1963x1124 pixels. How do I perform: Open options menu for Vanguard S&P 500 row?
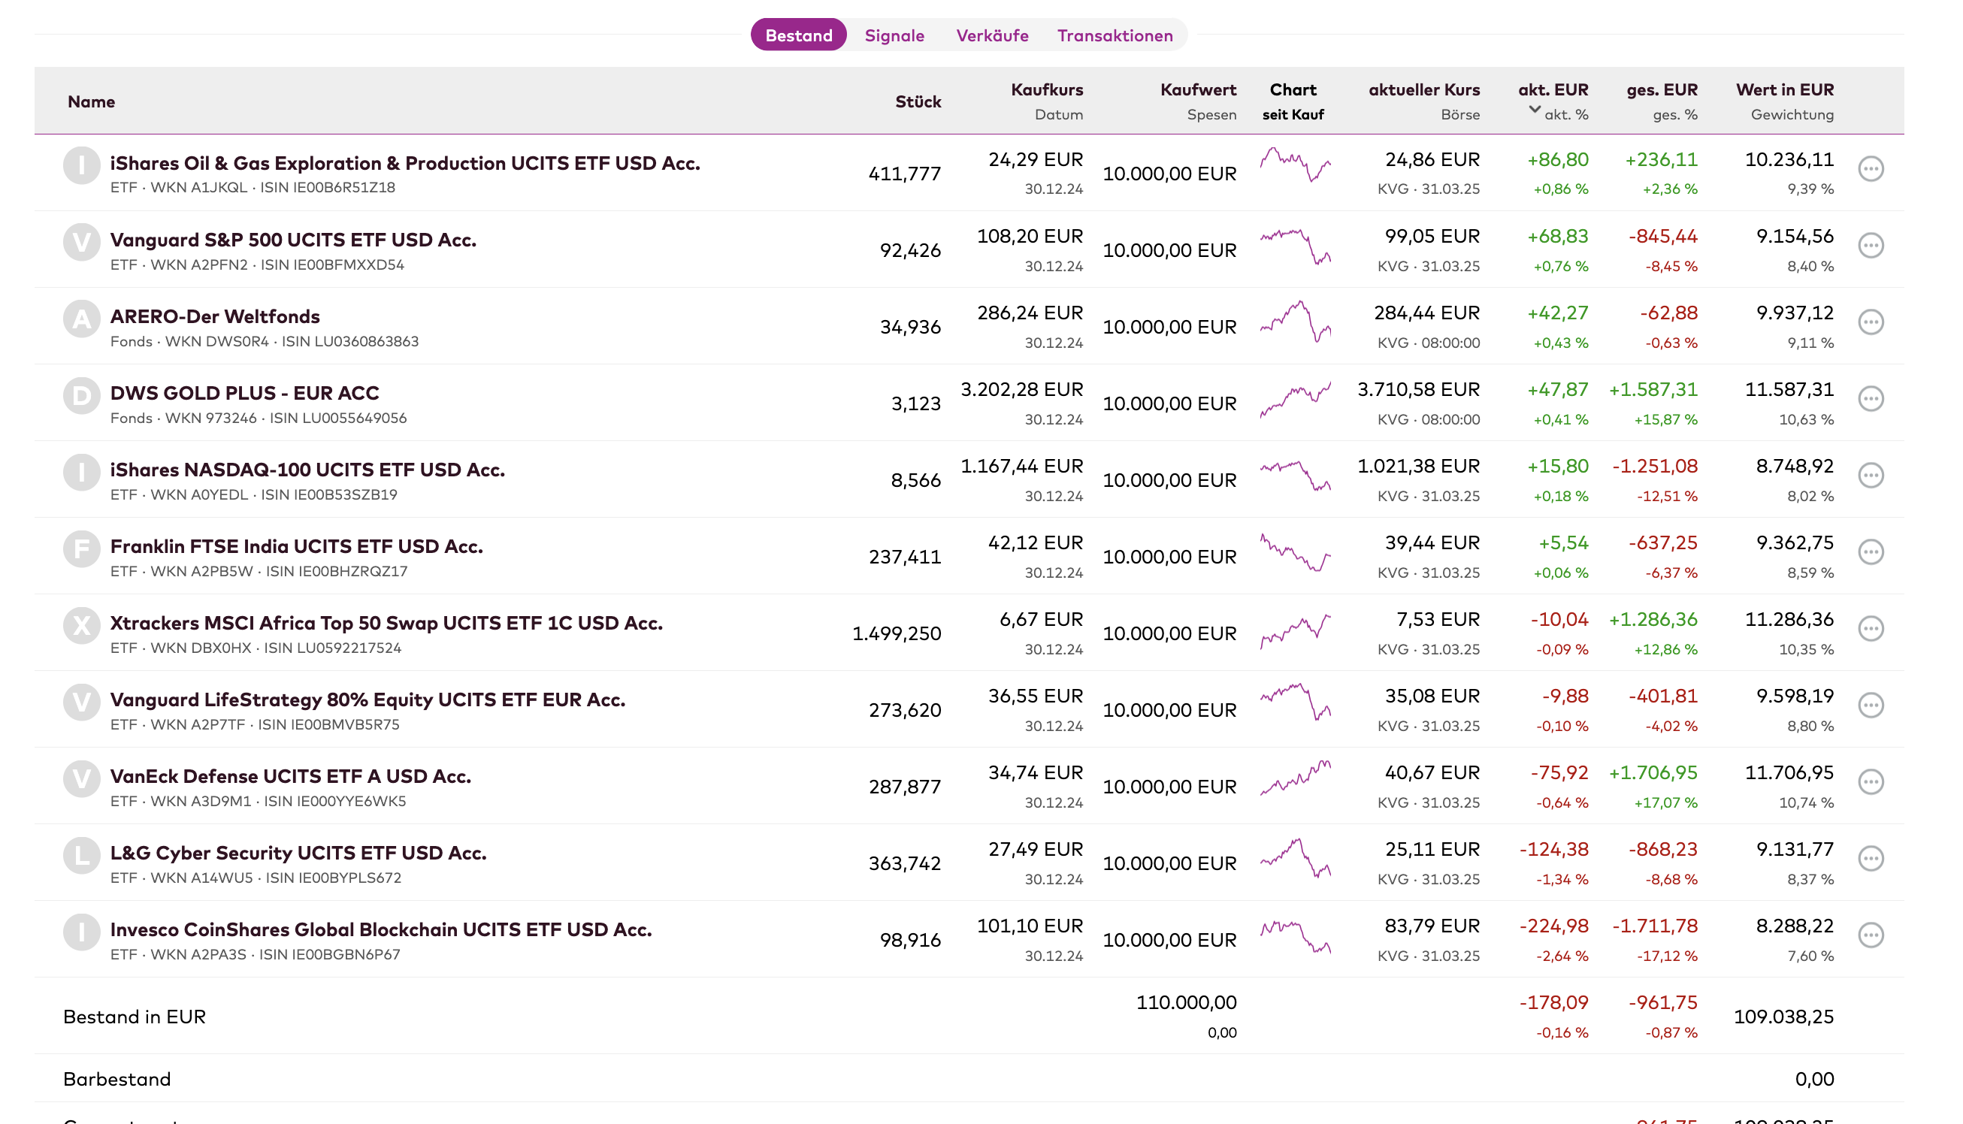[1871, 246]
